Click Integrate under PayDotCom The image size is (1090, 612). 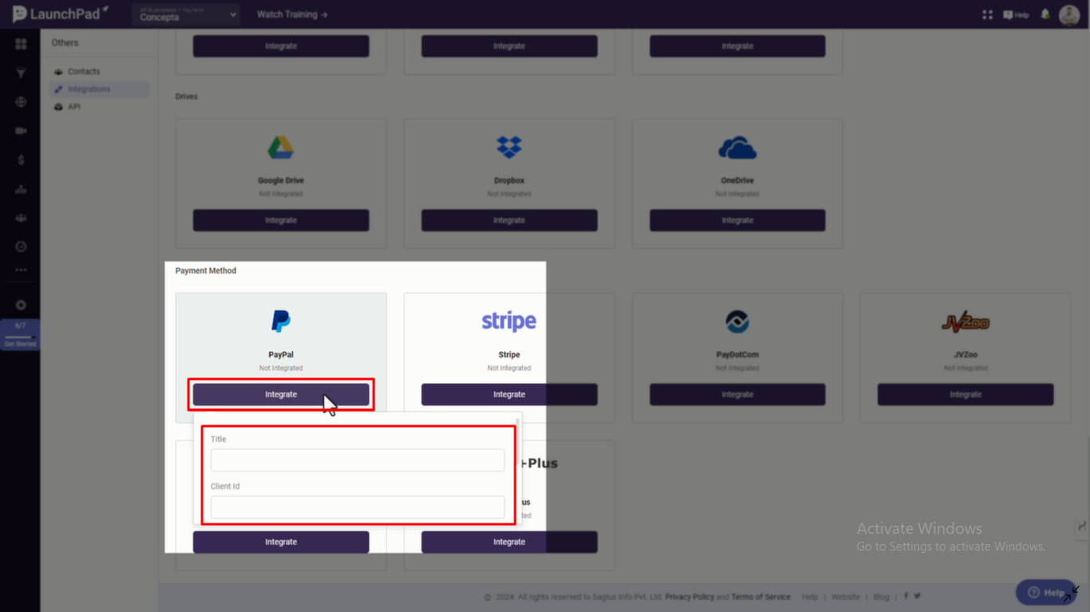coord(737,394)
